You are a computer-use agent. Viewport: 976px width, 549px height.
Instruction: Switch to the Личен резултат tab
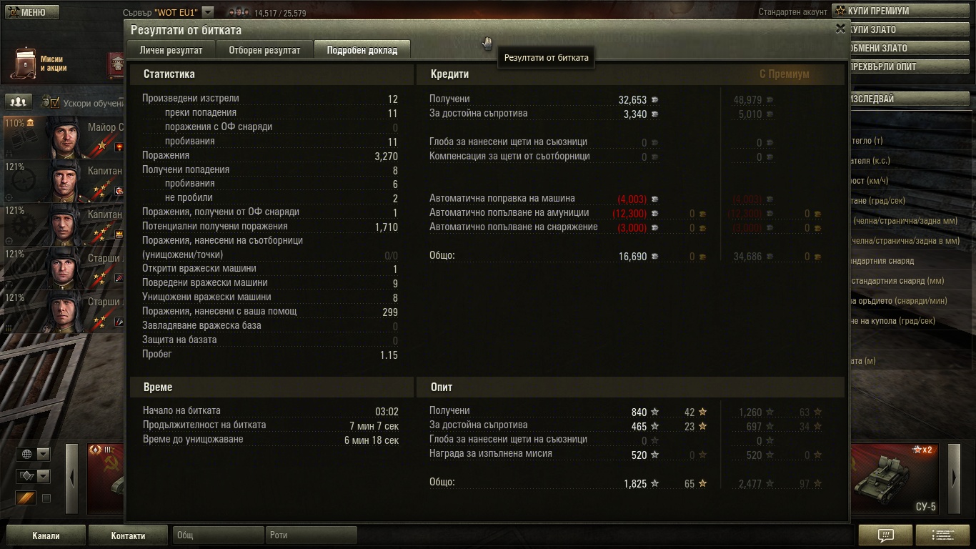click(171, 50)
